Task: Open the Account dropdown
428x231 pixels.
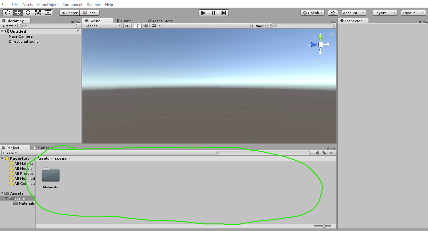Action: [354, 13]
